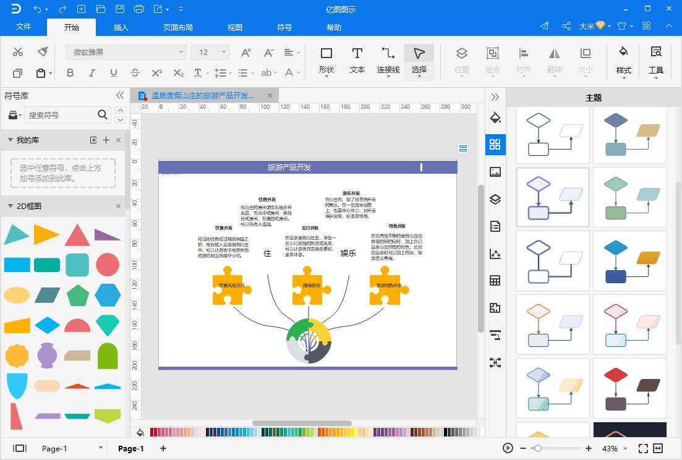This screenshot has width=682, height=460.
Task: Click the Page-1 page tab
Action: pos(131,448)
